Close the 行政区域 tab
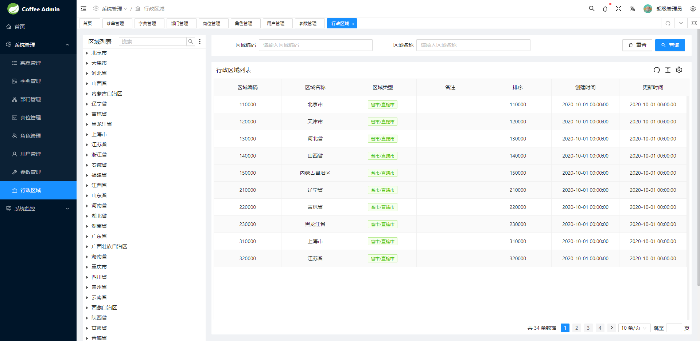 click(x=353, y=24)
